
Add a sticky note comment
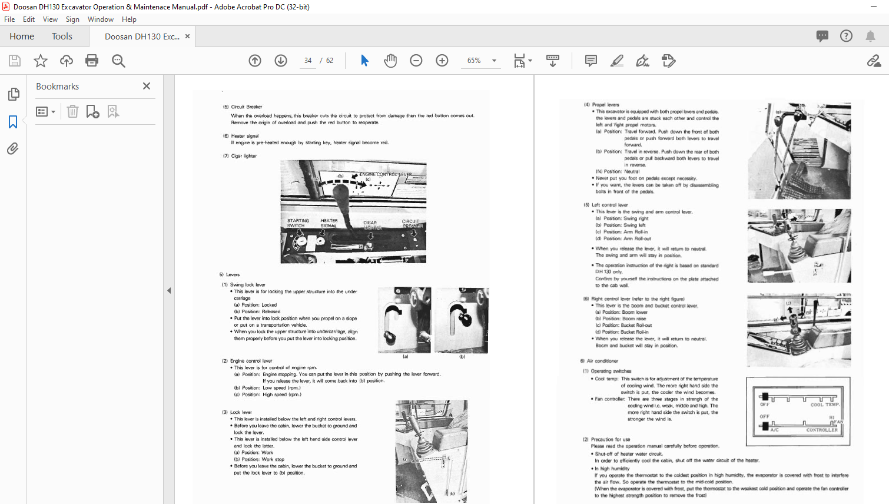(x=591, y=61)
